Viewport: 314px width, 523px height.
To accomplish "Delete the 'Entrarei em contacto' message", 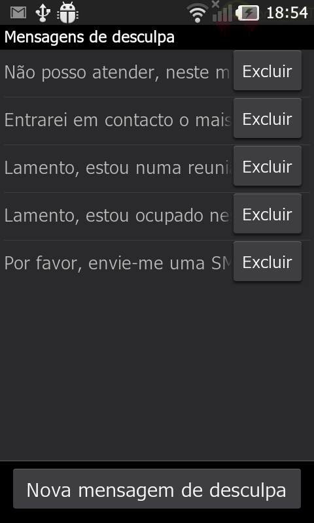I will point(268,118).
